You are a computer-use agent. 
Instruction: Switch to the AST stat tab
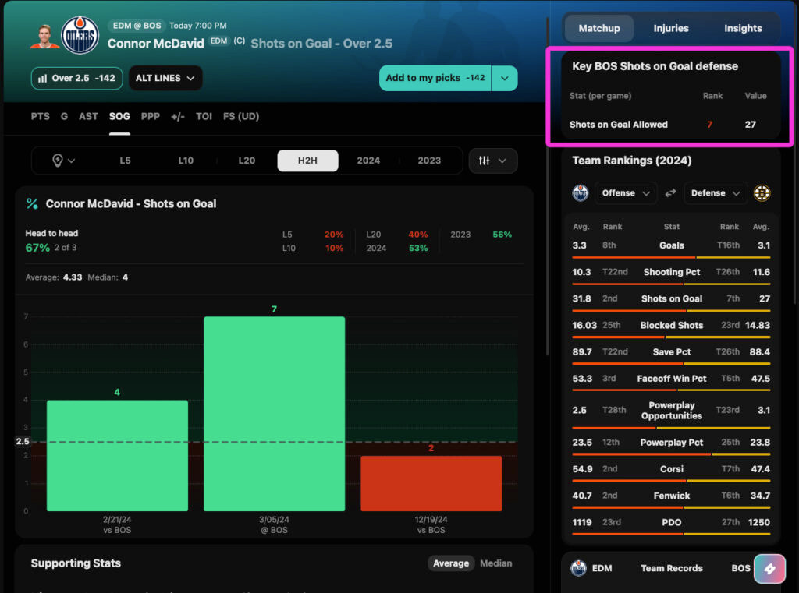(88, 117)
